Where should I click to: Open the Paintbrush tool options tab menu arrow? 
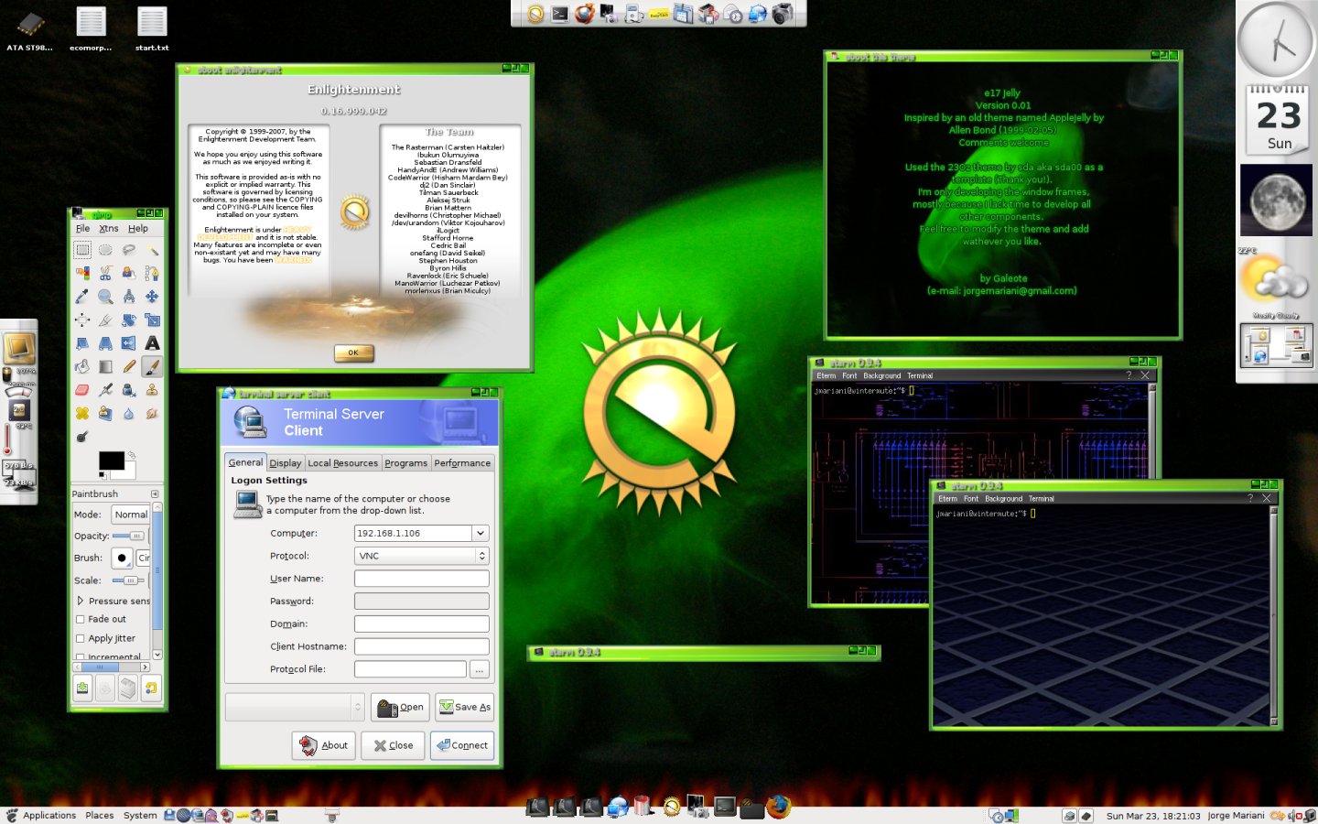pos(155,493)
